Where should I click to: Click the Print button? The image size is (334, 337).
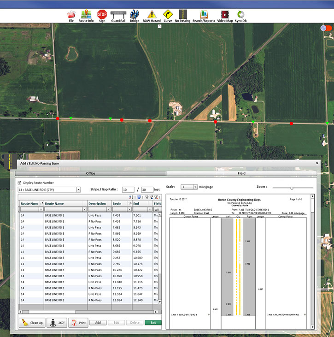coord(78,323)
